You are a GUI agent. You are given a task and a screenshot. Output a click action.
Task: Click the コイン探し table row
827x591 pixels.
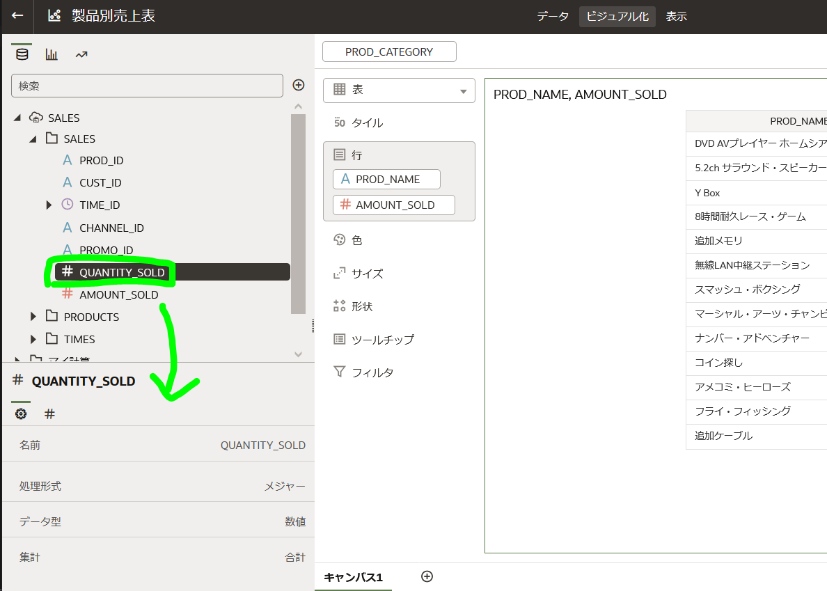coord(756,363)
